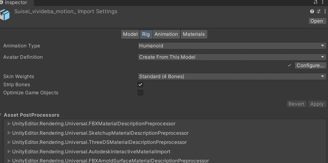The image size is (328, 163).
Task: Click the Inspector info icon on tab
Action: (x=2, y=2)
